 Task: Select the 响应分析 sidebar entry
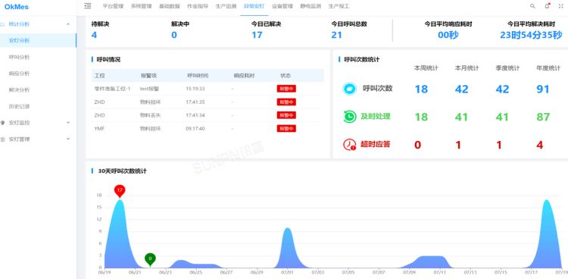[x=19, y=74]
